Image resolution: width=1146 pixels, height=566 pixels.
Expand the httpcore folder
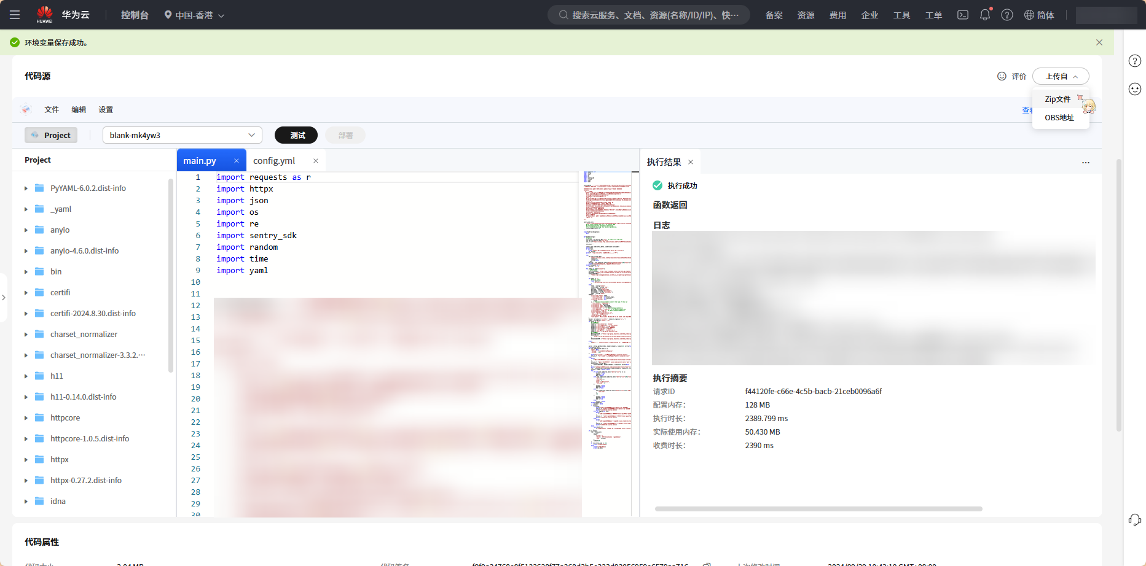(x=26, y=418)
